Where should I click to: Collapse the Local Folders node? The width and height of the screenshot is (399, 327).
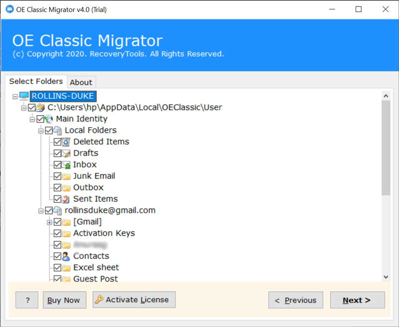[x=41, y=131]
